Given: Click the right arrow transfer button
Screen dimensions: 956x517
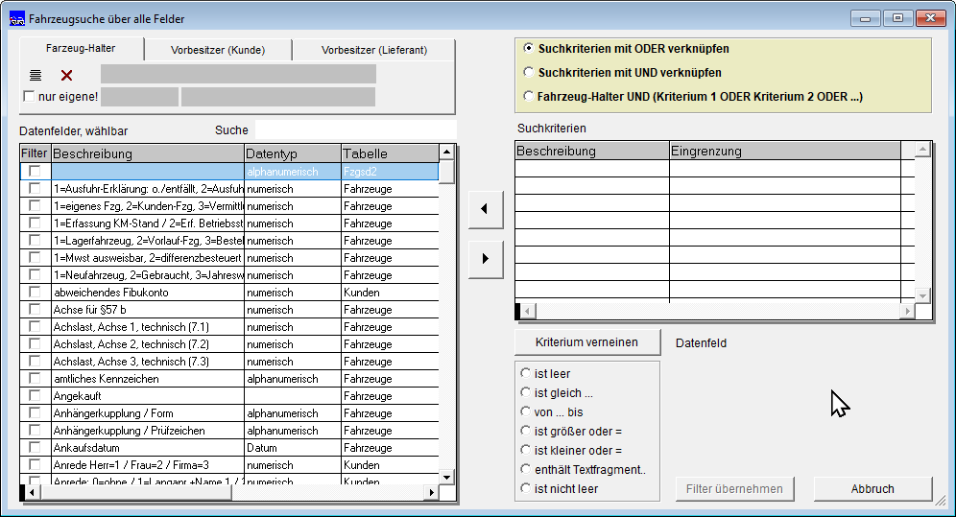Looking at the screenshot, I should click(x=486, y=259).
